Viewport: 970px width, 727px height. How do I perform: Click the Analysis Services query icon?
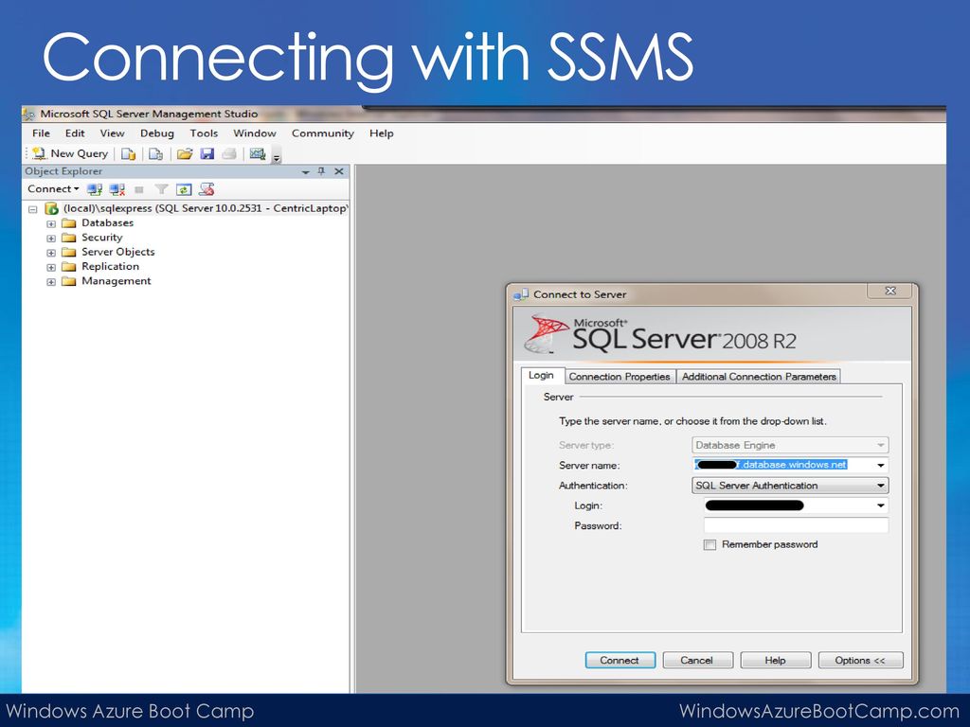click(x=156, y=154)
